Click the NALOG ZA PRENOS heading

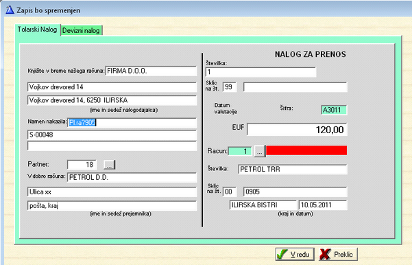tap(311, 54)
